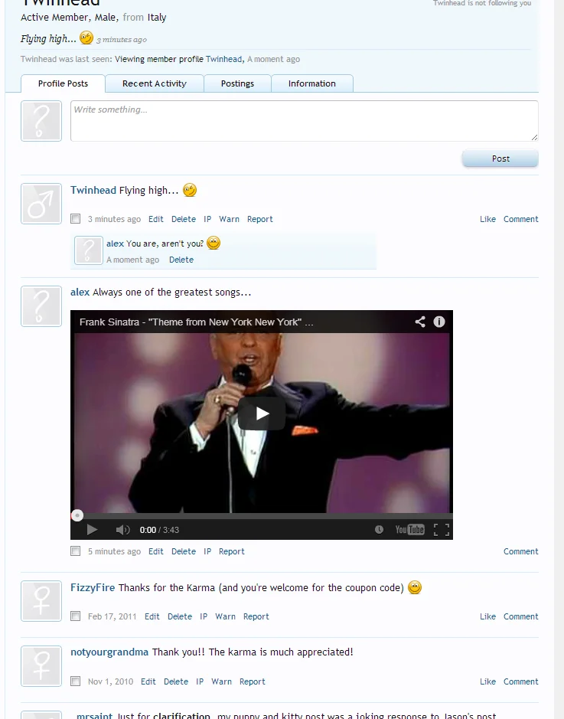Click the 'Feb 17, 2011' post date
The width and height of the screenshot is (564, 719).
tap(112, 616)
